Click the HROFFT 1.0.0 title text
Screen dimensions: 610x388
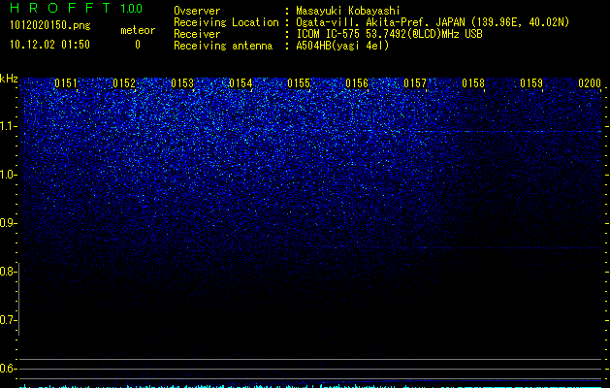click(x=77, y=8)
